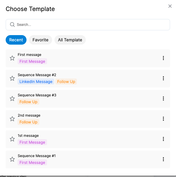Mark '2nd message' template as favorite
The height and width of the screenshot is (177, 176).
12,119
